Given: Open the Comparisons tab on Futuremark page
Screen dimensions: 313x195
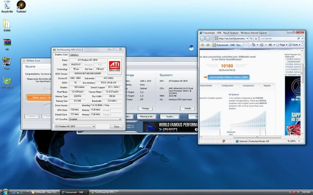Looking at the screenshot, I should tap(248, 85).
